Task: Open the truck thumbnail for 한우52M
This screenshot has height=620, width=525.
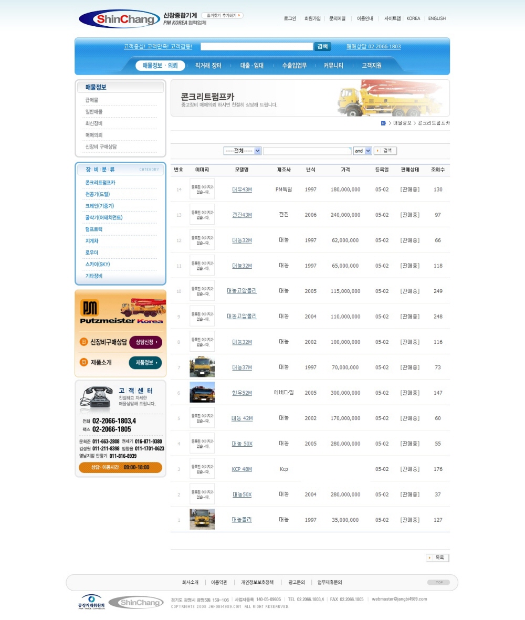Action: click(202, 392)
